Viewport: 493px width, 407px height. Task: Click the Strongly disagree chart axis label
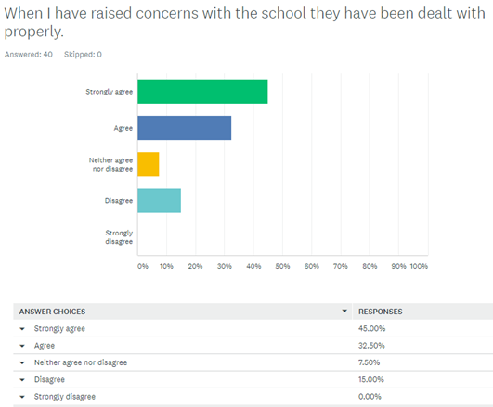click(119, 237)
